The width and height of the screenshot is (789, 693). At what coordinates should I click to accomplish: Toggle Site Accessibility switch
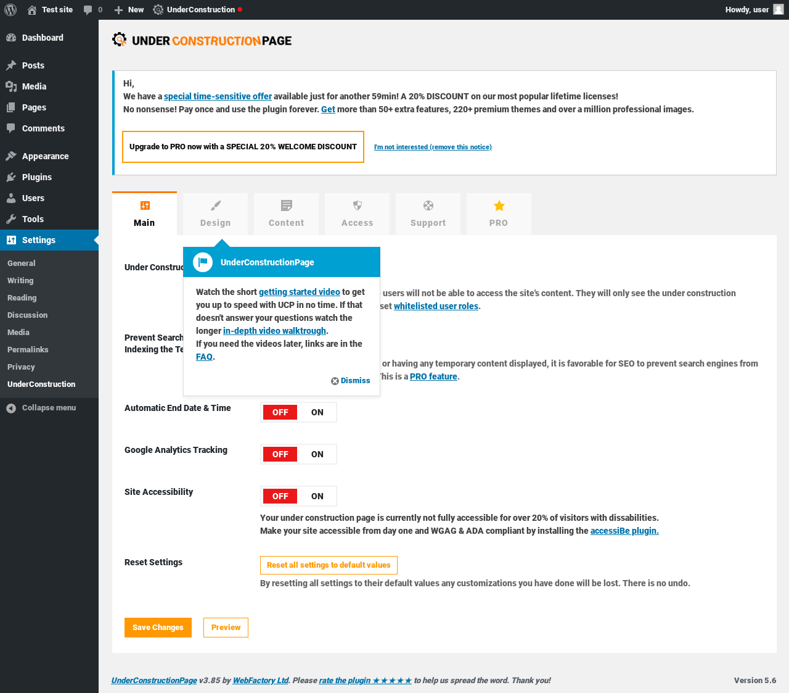click(298, 496)
